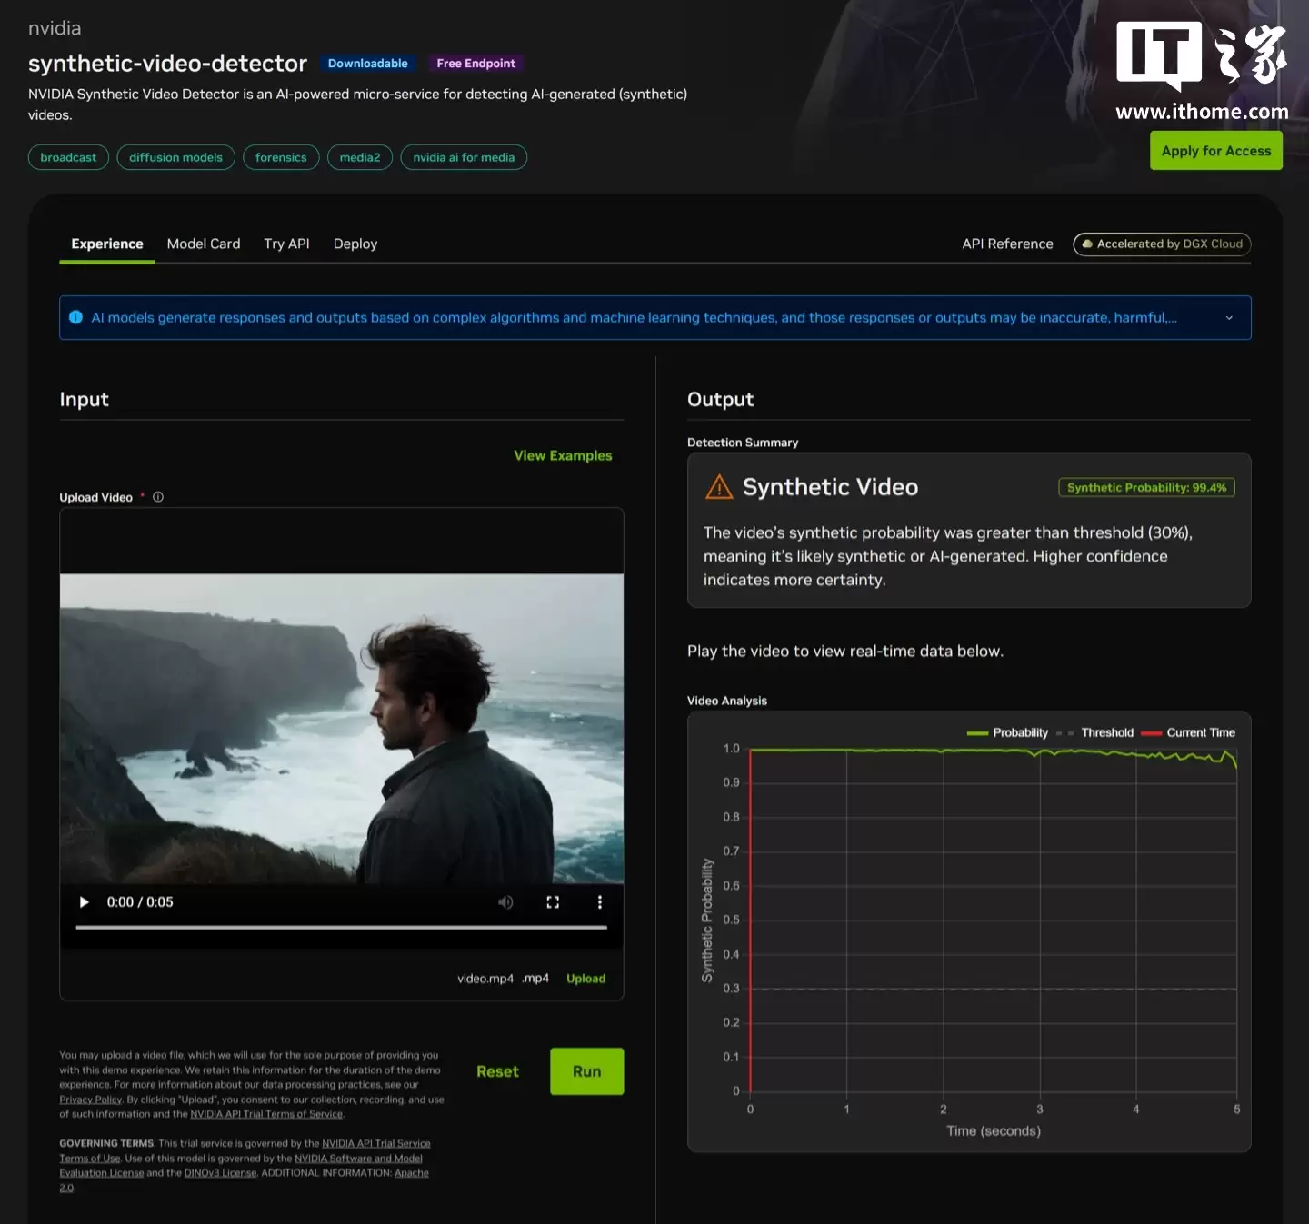1309x1224 pixels.
Task: Click the Synthetic Video heading
Action: 830,487
